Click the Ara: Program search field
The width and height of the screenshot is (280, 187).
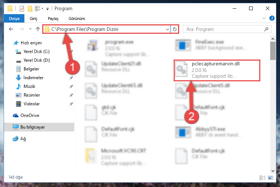coord(224,29)
